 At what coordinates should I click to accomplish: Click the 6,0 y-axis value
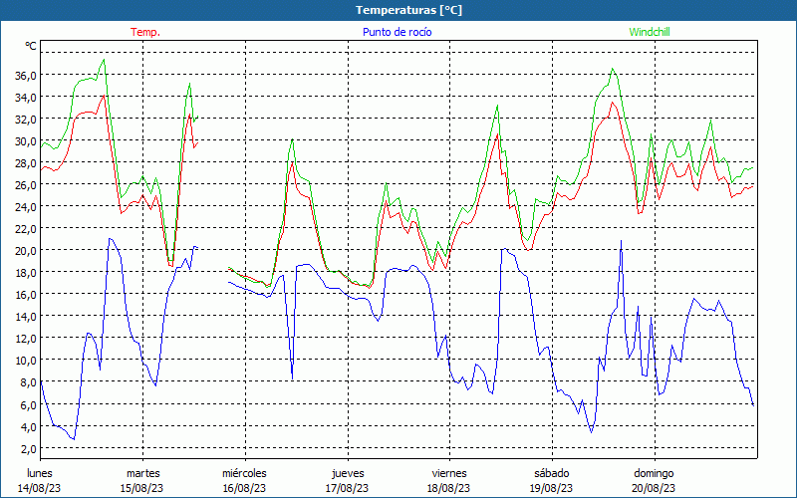pyautogui.click(x=29, y=404)
